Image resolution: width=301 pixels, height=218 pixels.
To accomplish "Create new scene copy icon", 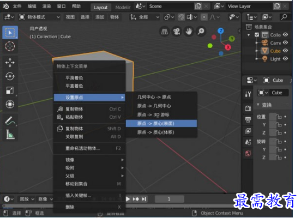I will click(198, 7).
